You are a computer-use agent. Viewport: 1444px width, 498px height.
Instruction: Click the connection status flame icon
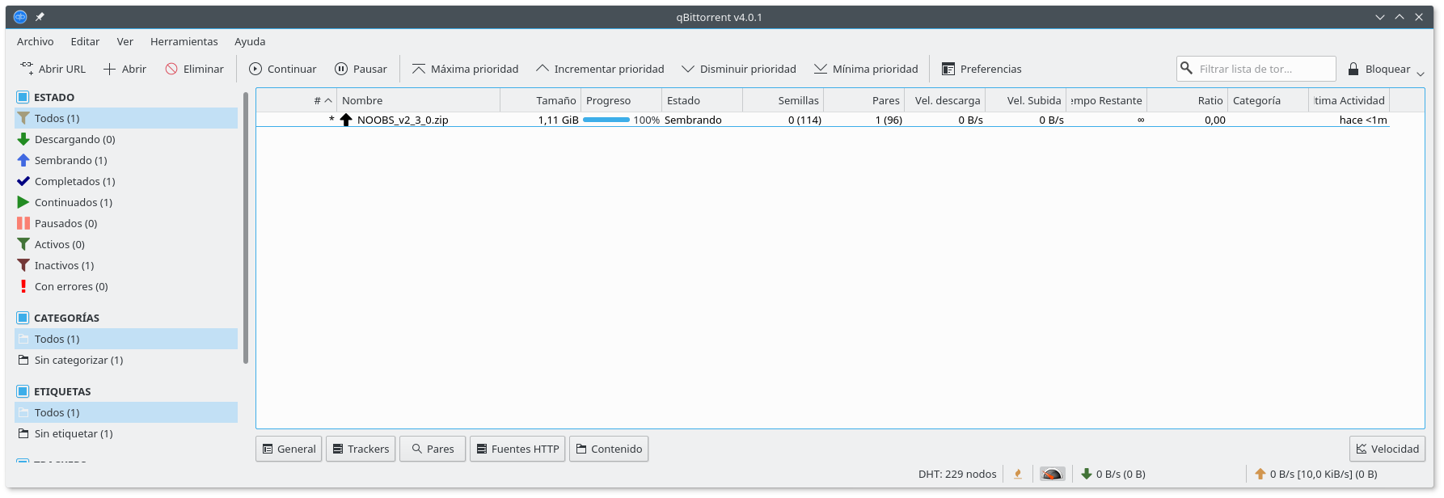coord(1018,474)
